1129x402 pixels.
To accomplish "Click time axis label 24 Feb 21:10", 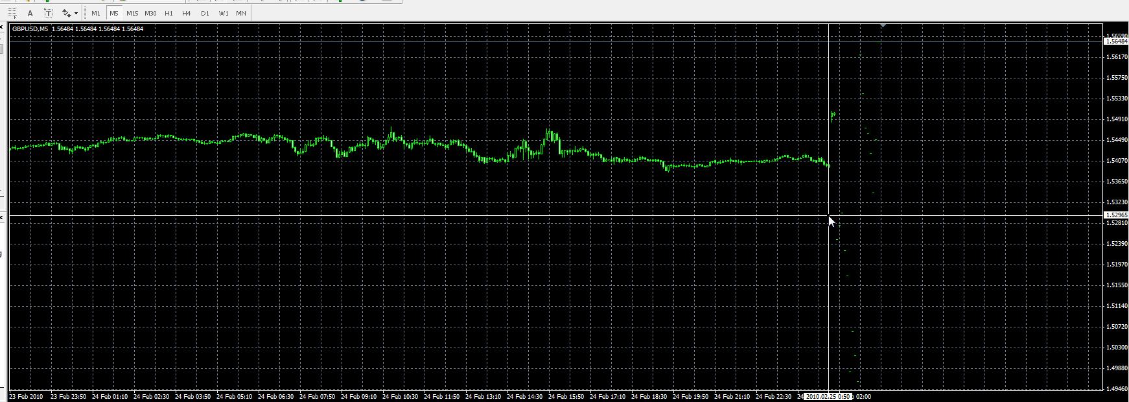I will (732, 396).
